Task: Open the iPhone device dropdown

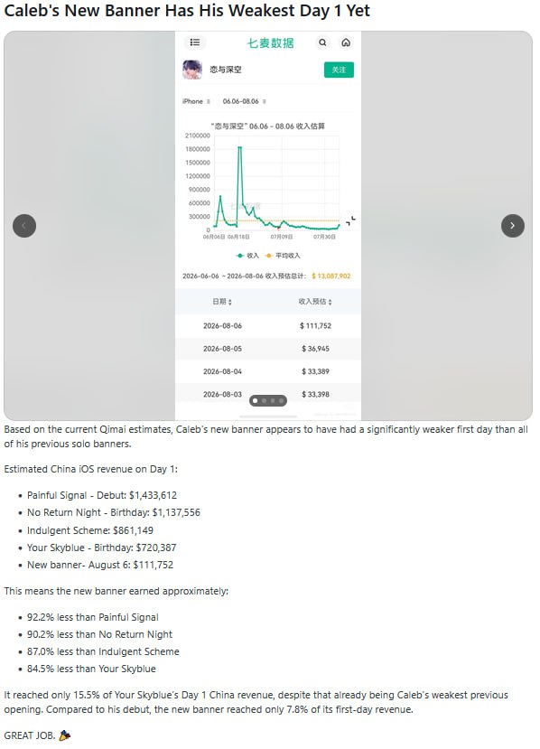Action: click(196, 101)
